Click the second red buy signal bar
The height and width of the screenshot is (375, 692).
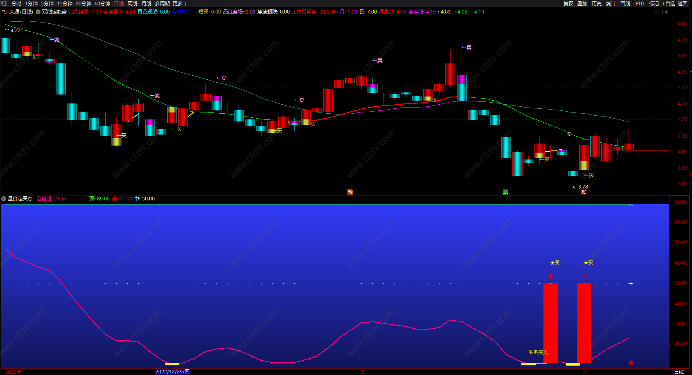pos(584,323)
